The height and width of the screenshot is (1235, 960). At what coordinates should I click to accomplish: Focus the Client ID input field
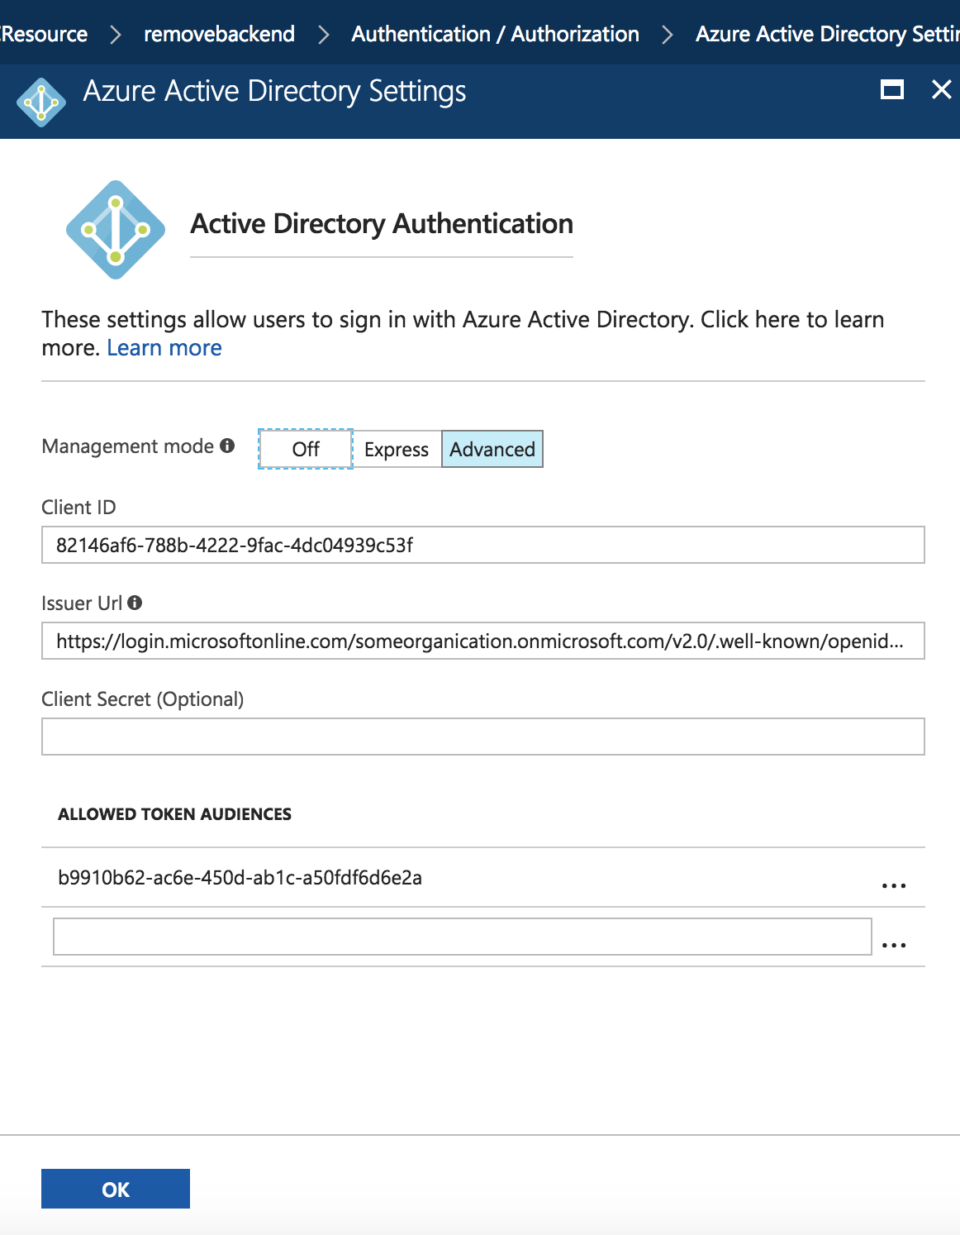pyautogui.click(x=483, y=545)
